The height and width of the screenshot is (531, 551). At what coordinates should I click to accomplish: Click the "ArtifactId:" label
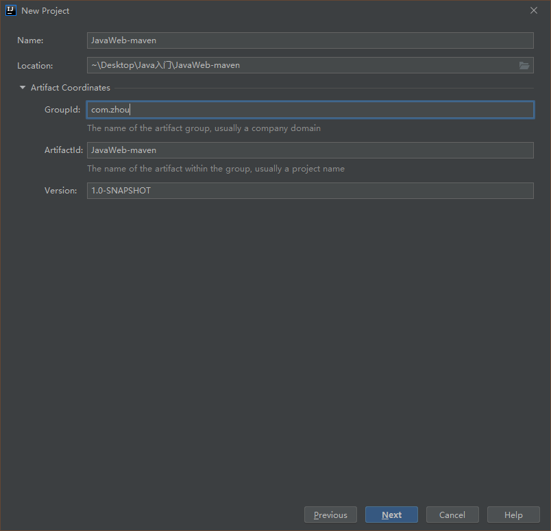tap(64, 150)
